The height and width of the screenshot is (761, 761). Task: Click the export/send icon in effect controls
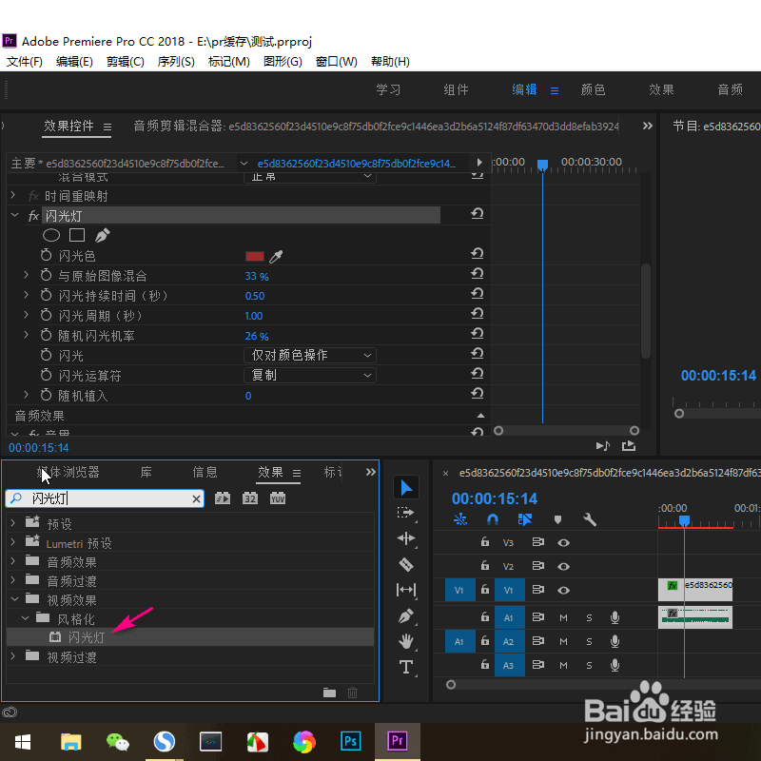click(x=629, y=445)
